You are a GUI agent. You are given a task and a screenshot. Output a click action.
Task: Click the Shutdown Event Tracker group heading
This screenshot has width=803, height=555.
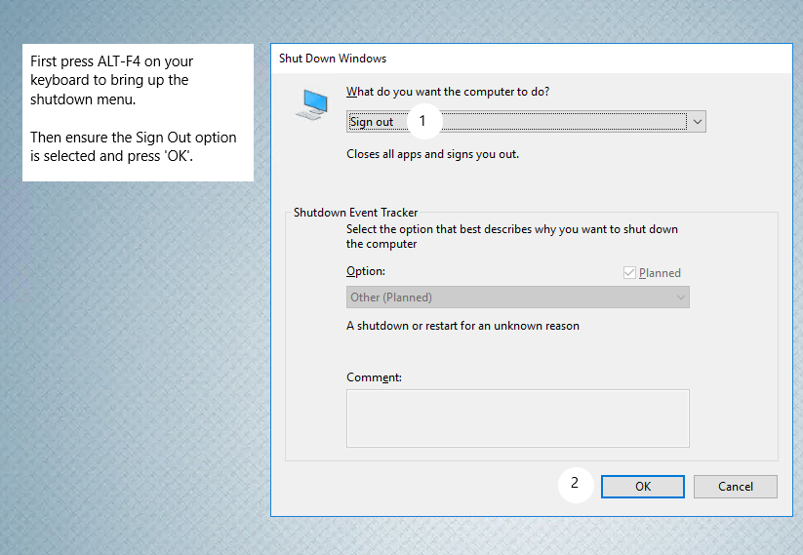[356, 213]
